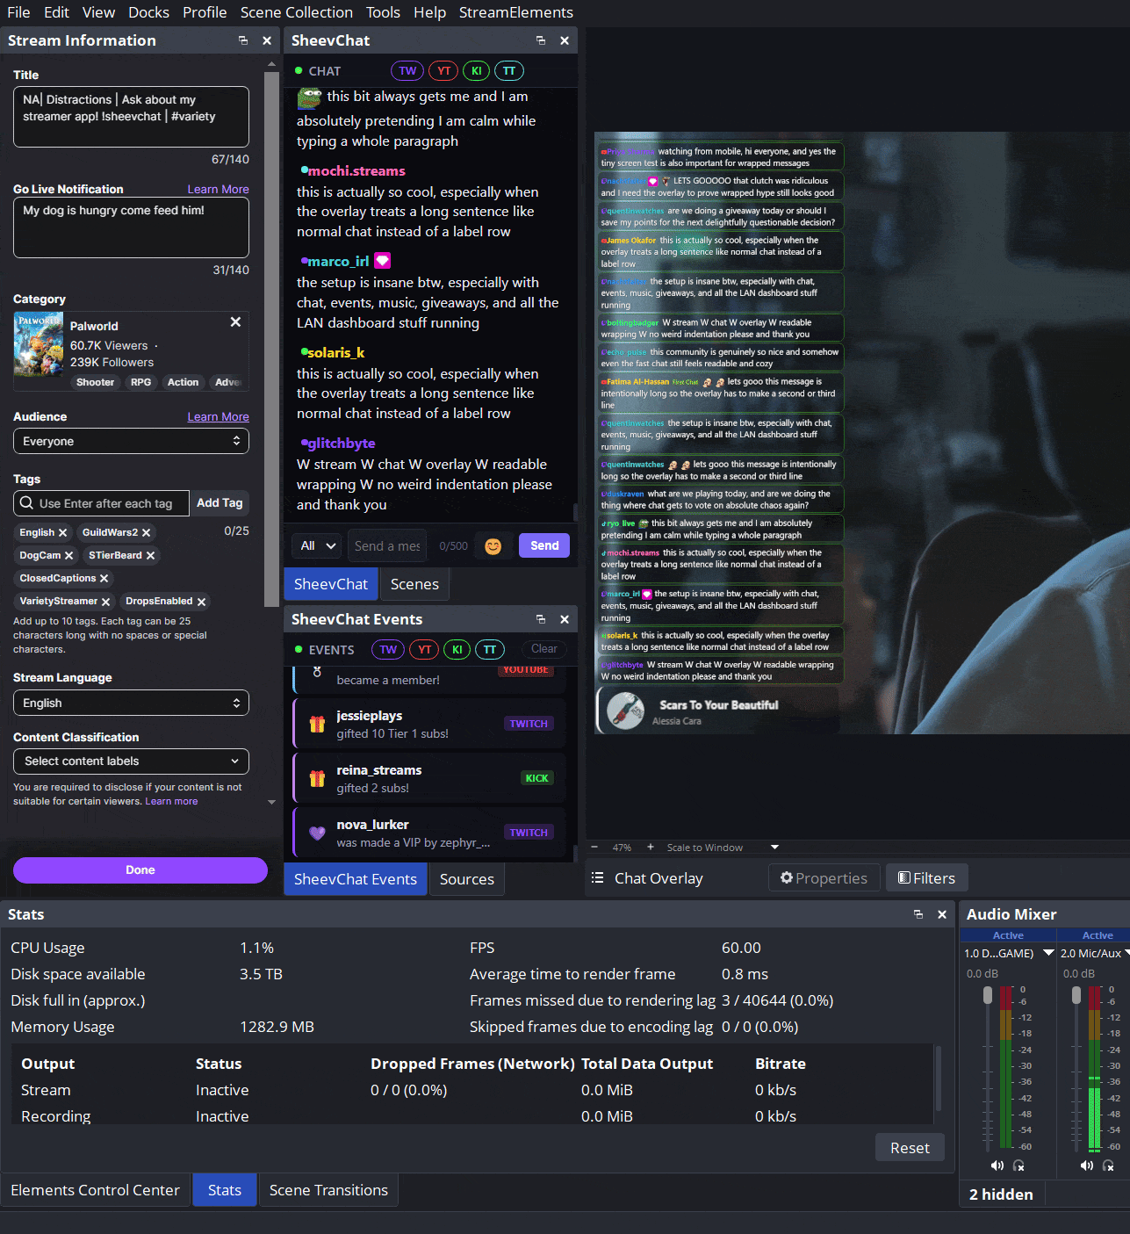
Task: Open the All platform dropdown in chat
Action: [316, 546]
